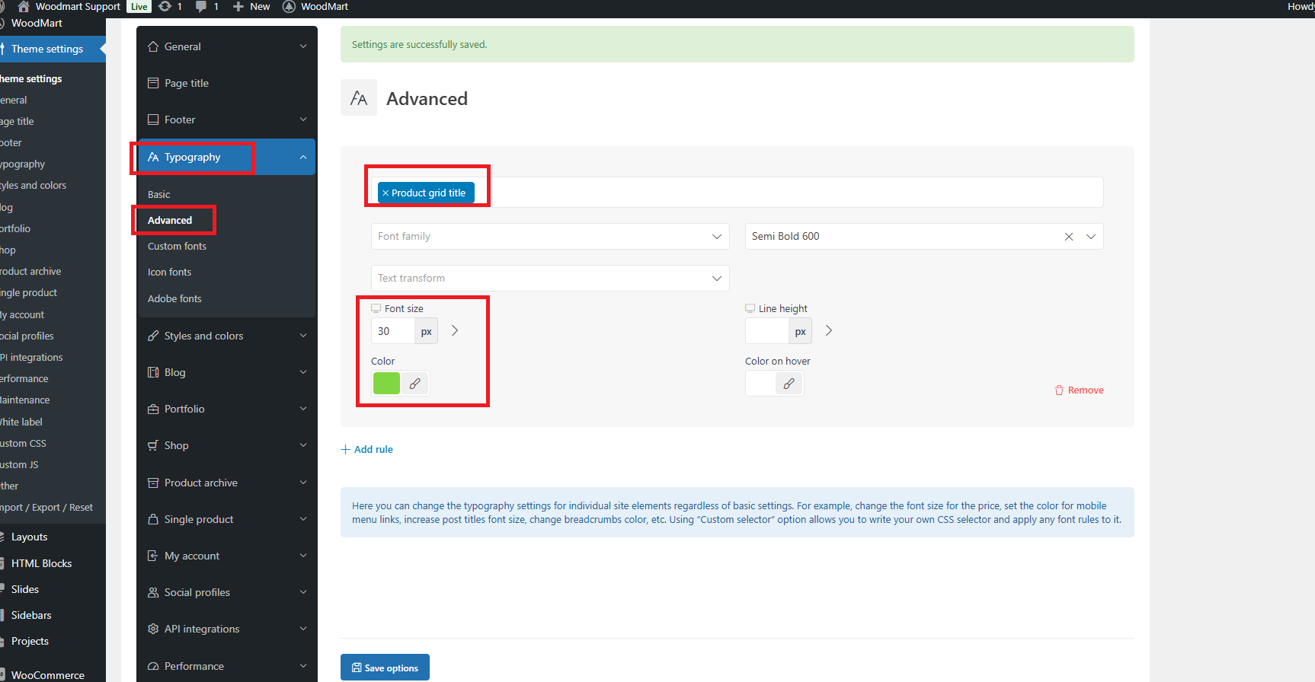The image size is (1315, 682).
Task: Click the Performance gauge icon
Action: click(153, 666)
